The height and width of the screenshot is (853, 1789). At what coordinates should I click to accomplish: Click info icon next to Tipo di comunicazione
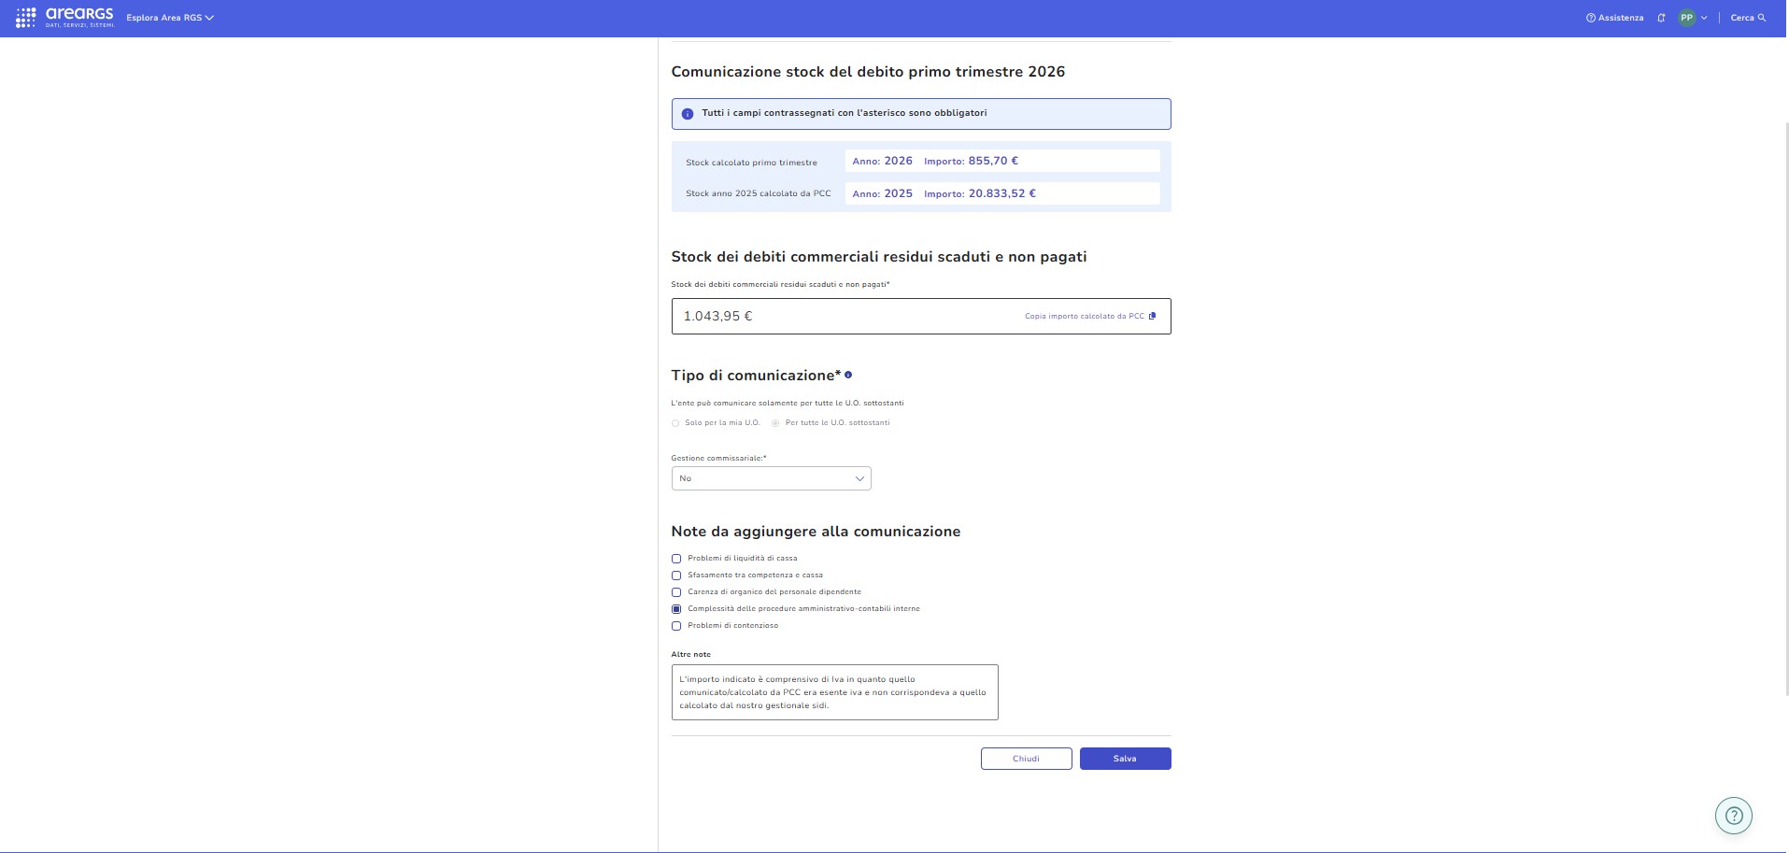(848, 376)
